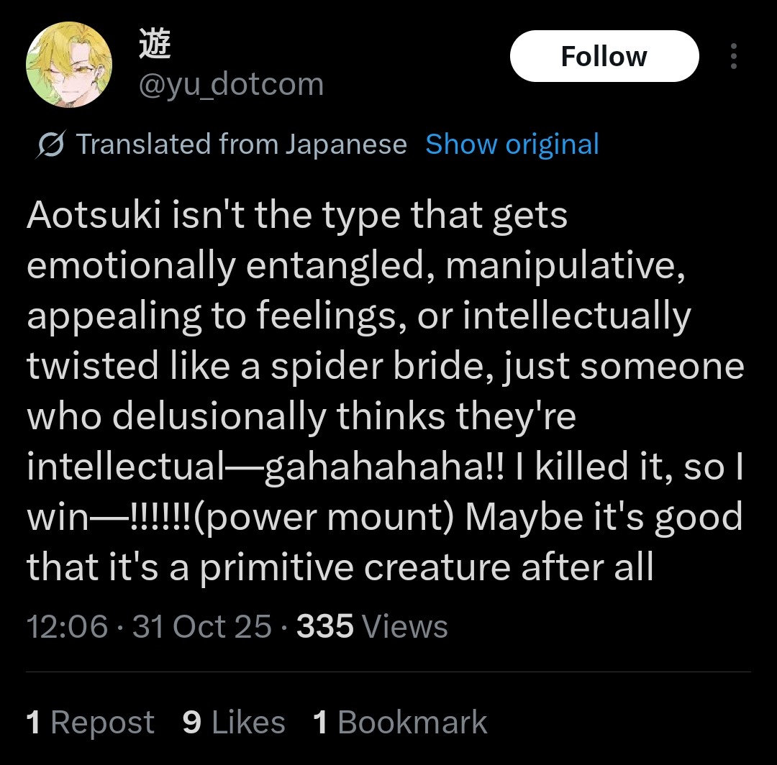777x765 pixels.
Task: View the 335 Views analytics
Action: (x=372, y=626)
